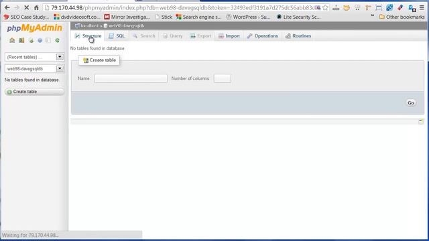Focus the Number of columns field
The image size is (429, 241).
pos(222,78)
